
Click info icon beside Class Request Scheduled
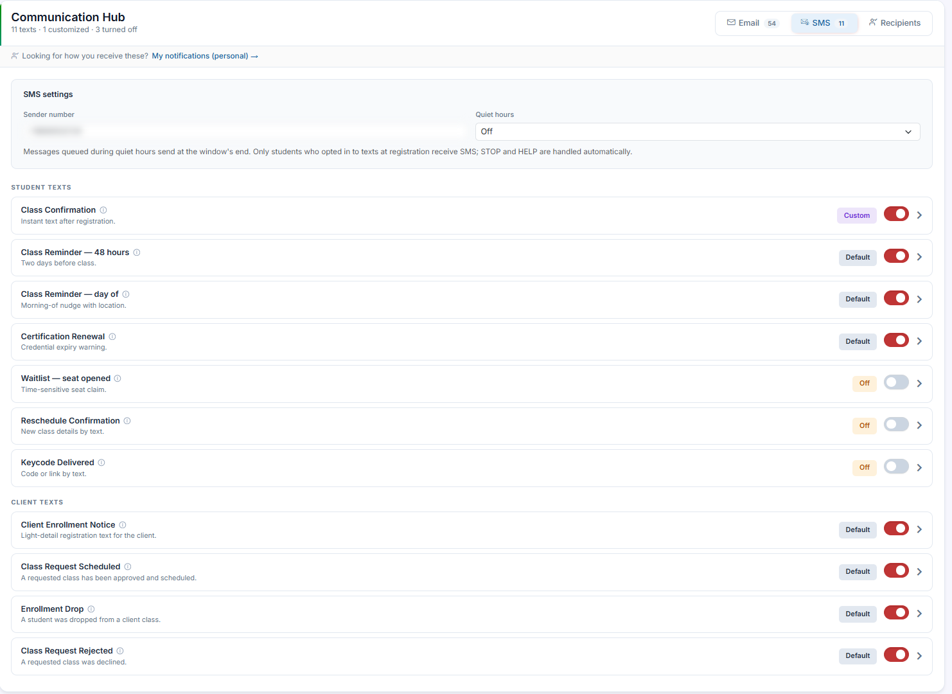(128, 567)
